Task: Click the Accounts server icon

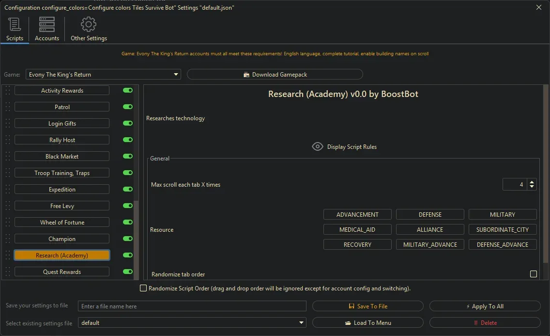Action: pyautogui.click(x=46, y=24)
